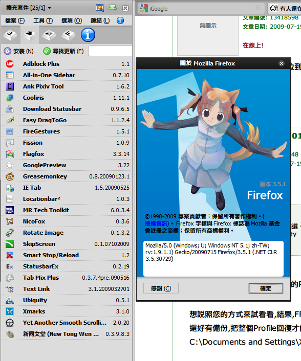Image resolution: width=301 pixels, height=361 pixels.
Task: Select the 新同文堂 (New Tong Wen) row
Action: [x=67, y=334]
